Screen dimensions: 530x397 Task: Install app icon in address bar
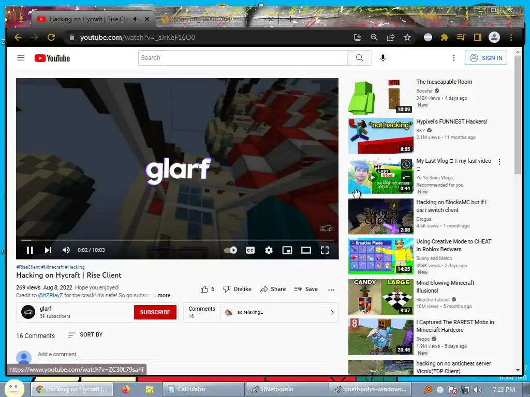pos(357,37)
